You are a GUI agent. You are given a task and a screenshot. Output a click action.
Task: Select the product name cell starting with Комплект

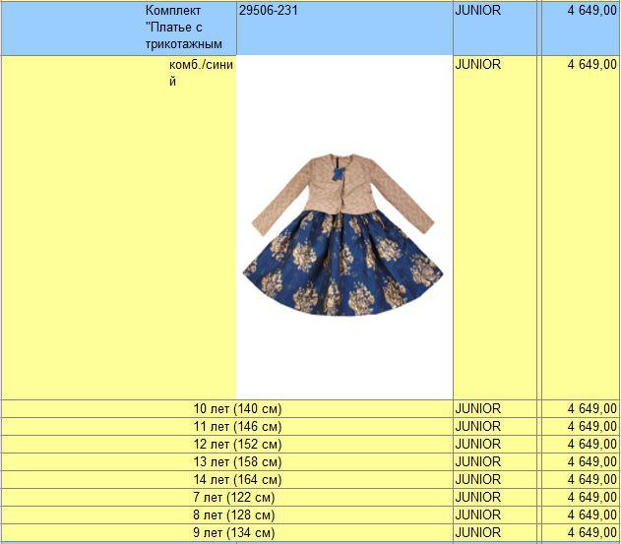(184, 28)
